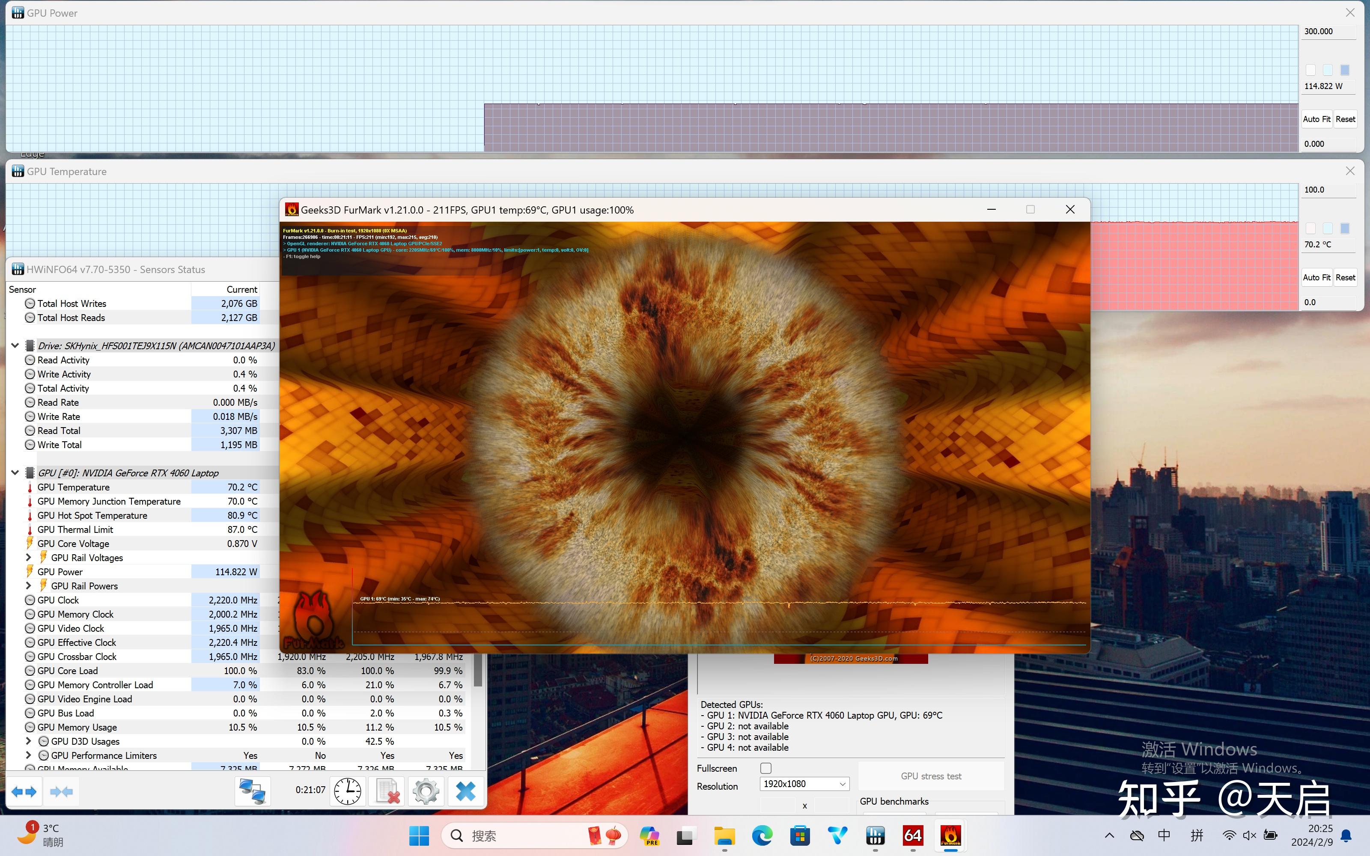This screenshot has height=856, width=1370.
Task: Expand GPU D3D Usages row
Action: pos(28,741)
